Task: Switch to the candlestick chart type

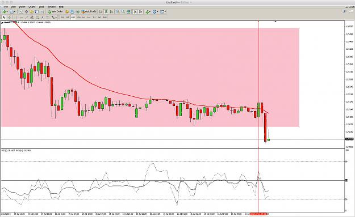Action: point(106,11)
